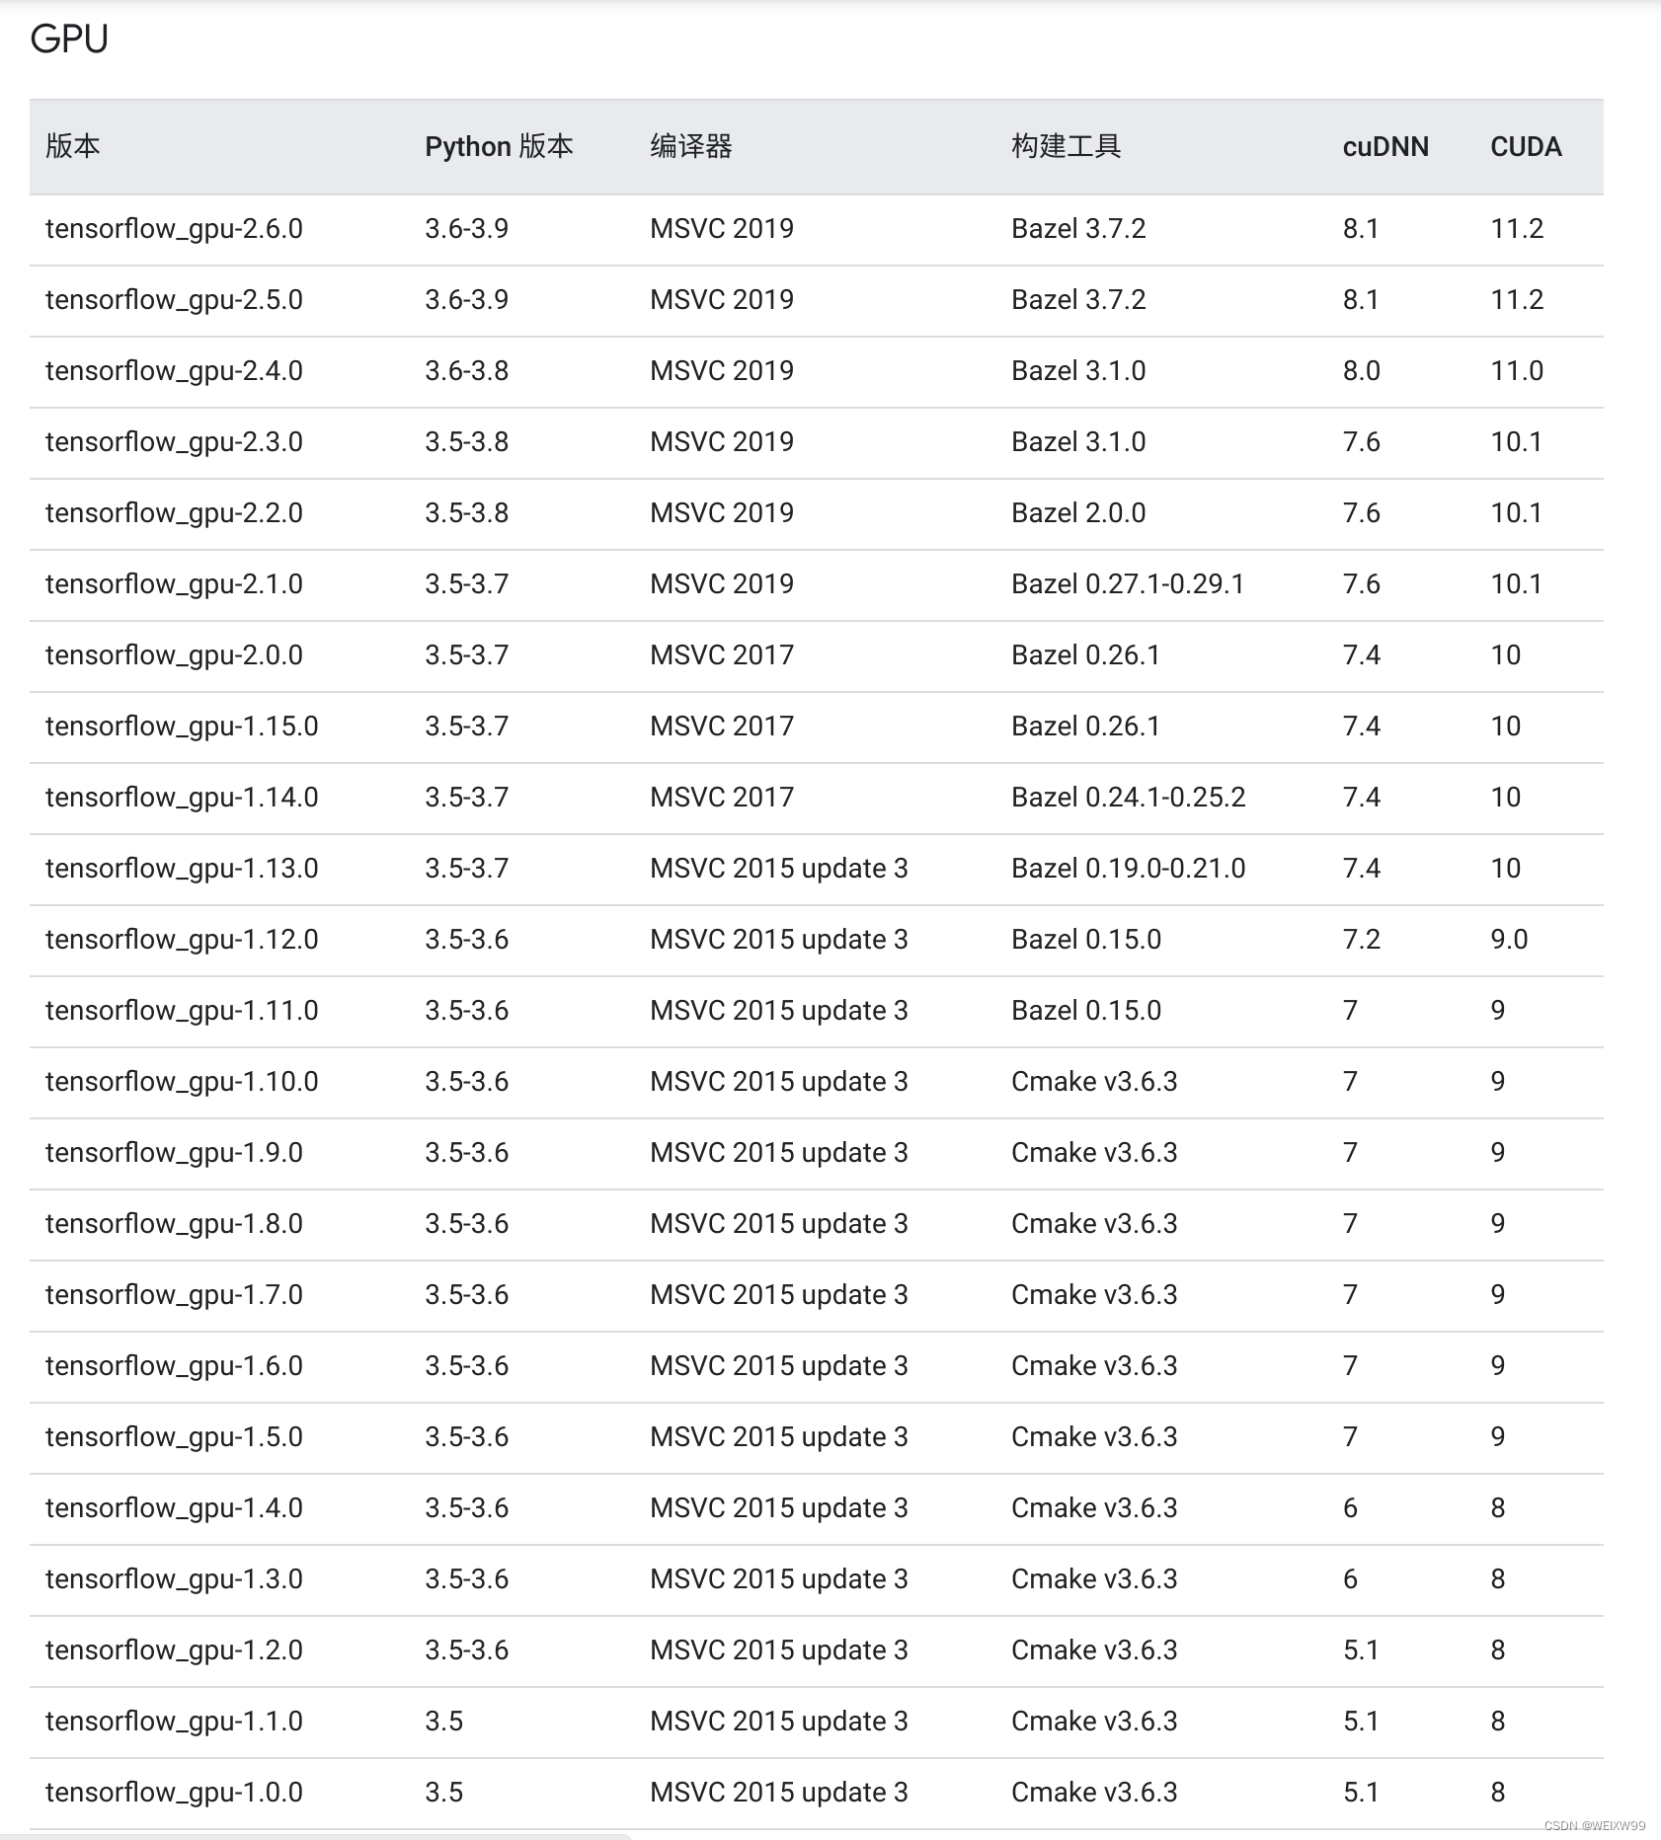
Task: Click the GPU section heading
Action: tap(69, 39)
